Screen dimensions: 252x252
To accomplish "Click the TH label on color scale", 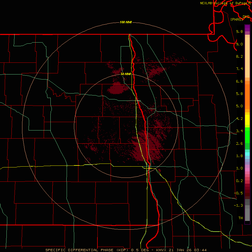I will click(241, 218).
